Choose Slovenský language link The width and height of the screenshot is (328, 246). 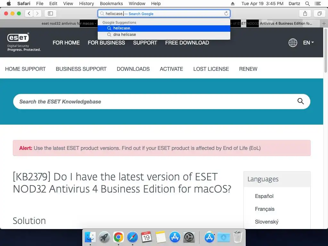(266, 222)
